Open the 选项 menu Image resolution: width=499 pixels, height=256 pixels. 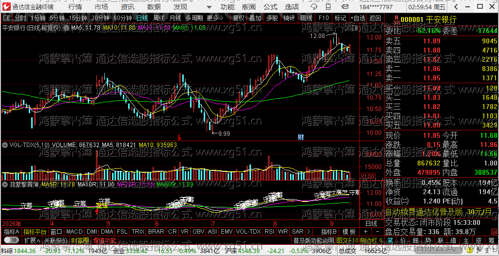(292, 7)
